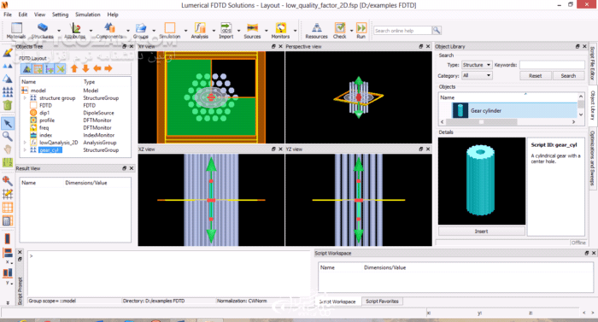Select the FDTD row in Objects Tree
The width and height of the screenshot is (598, 322).
(75, 105)
